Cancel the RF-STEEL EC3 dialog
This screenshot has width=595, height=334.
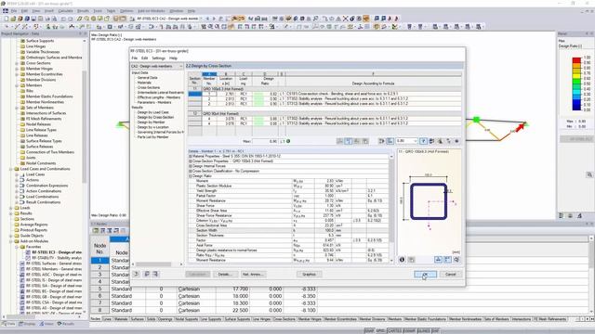point(450,274)
